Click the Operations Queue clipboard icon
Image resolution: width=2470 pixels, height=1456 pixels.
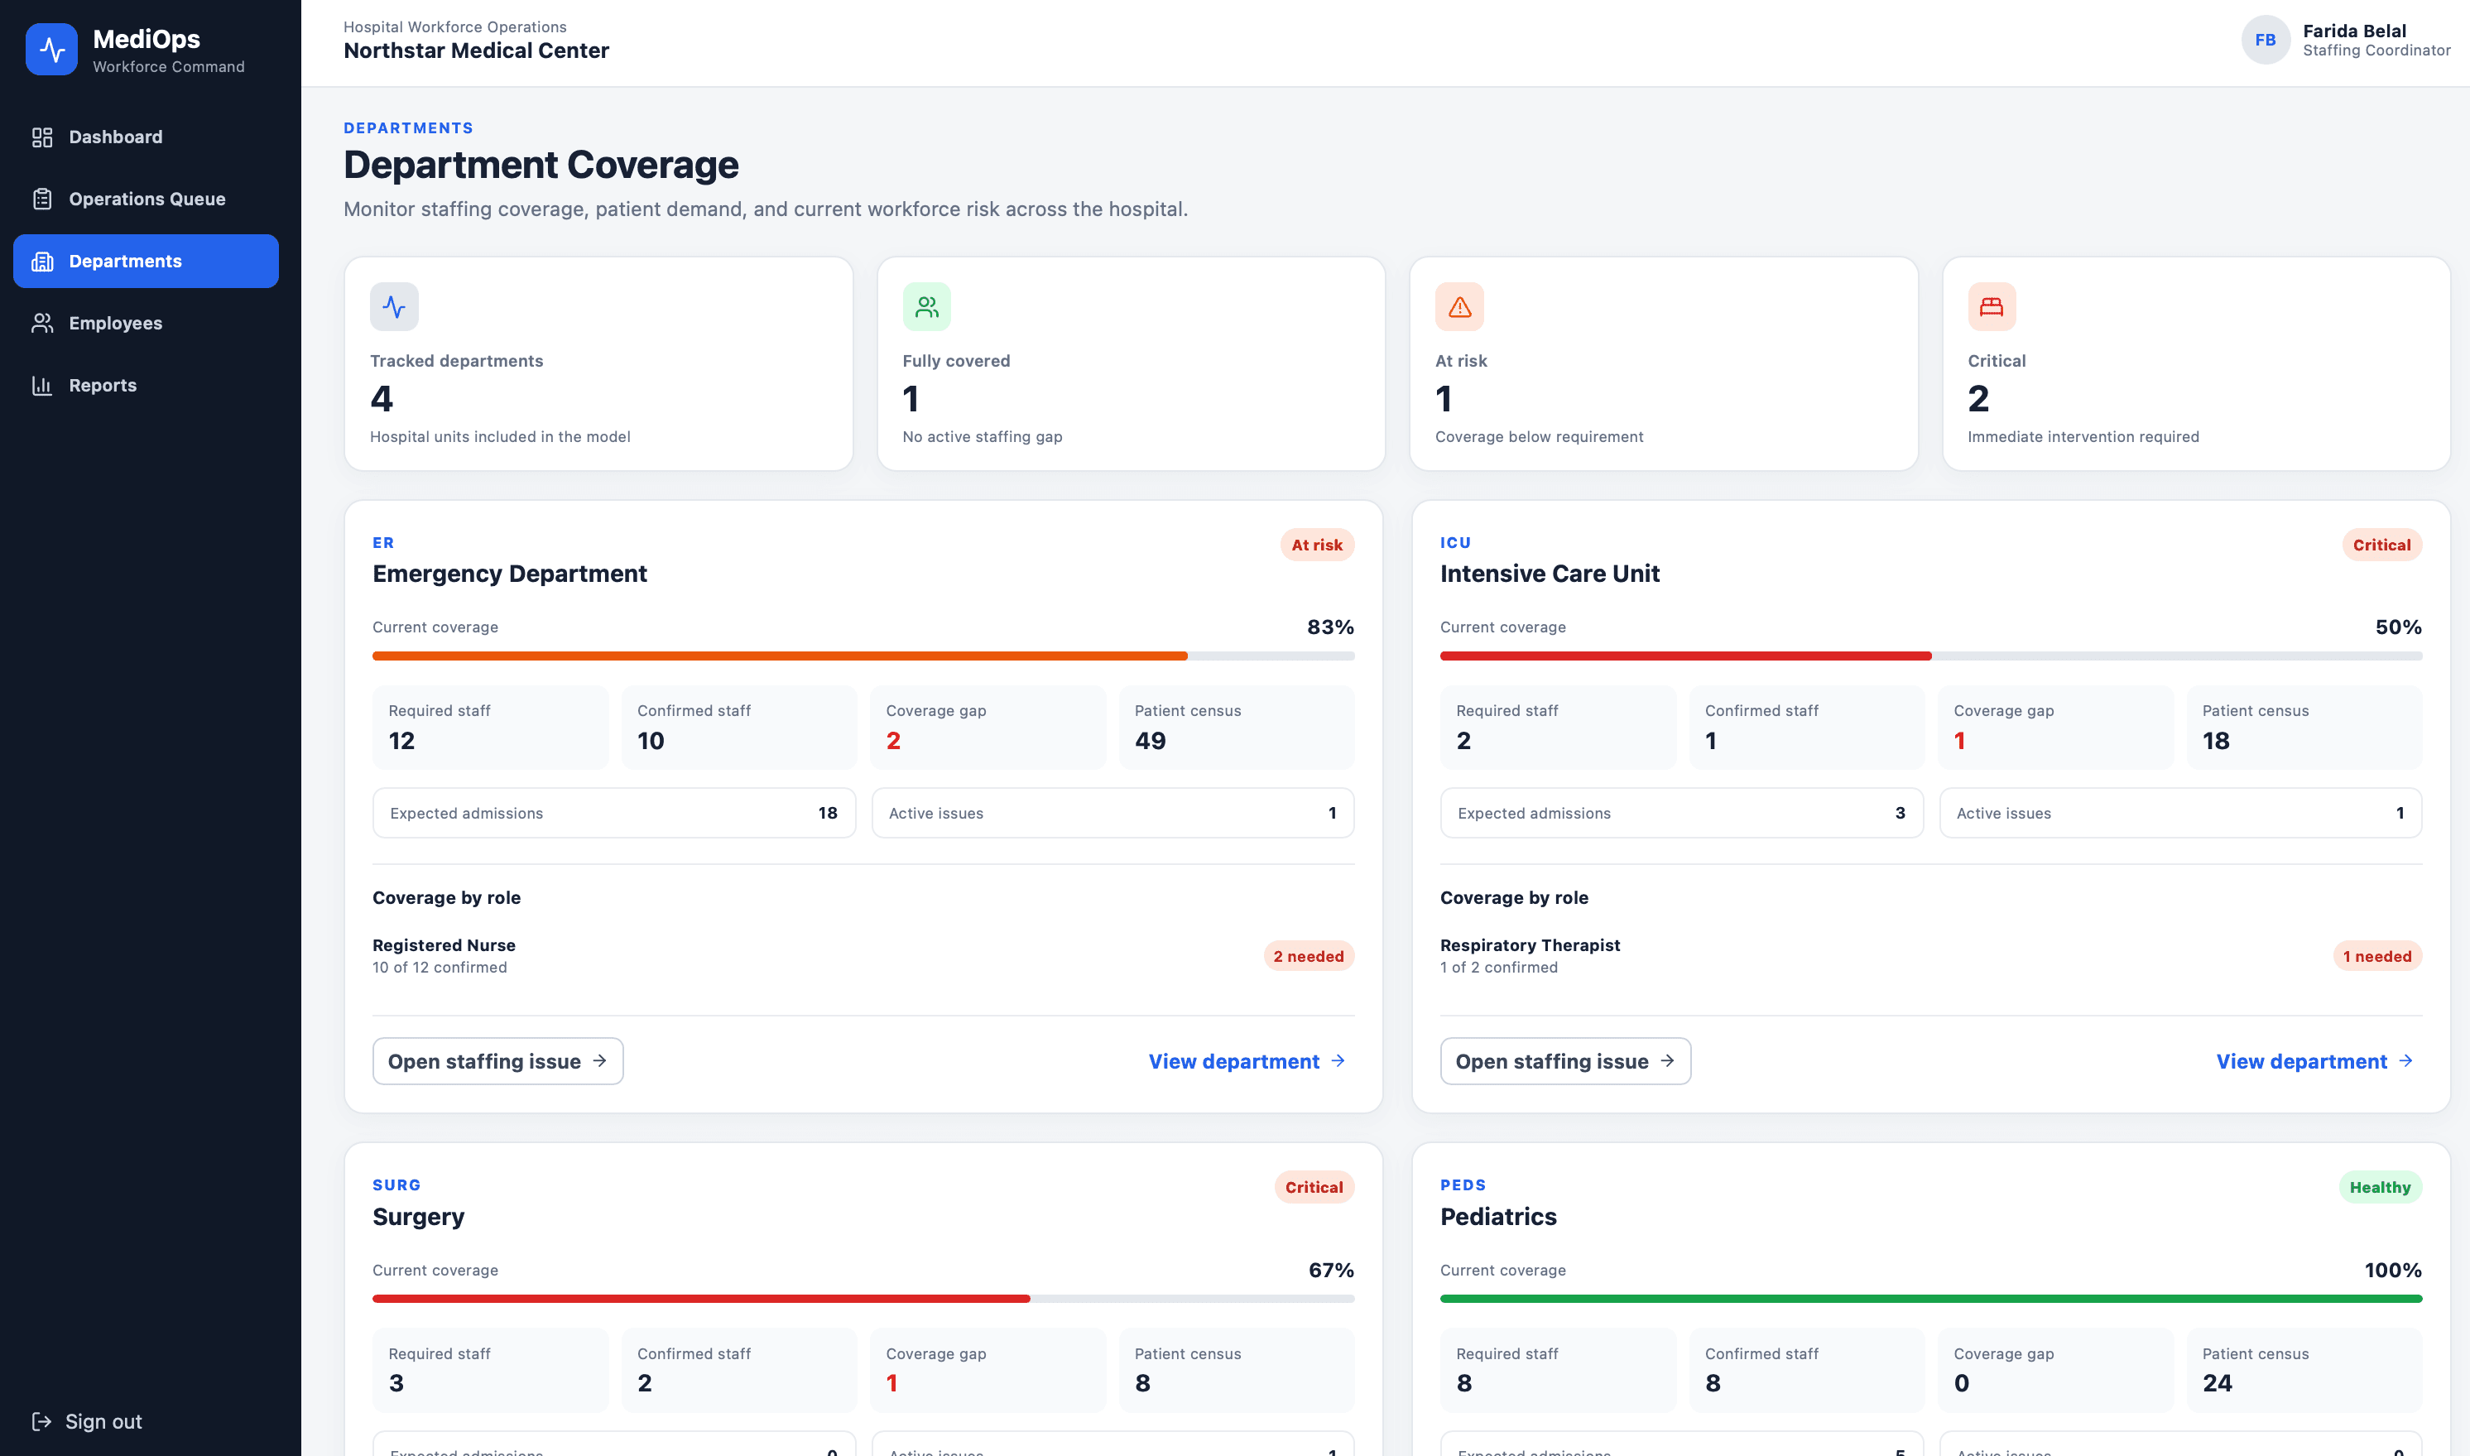pyautogui.click(x=42, y=199)
